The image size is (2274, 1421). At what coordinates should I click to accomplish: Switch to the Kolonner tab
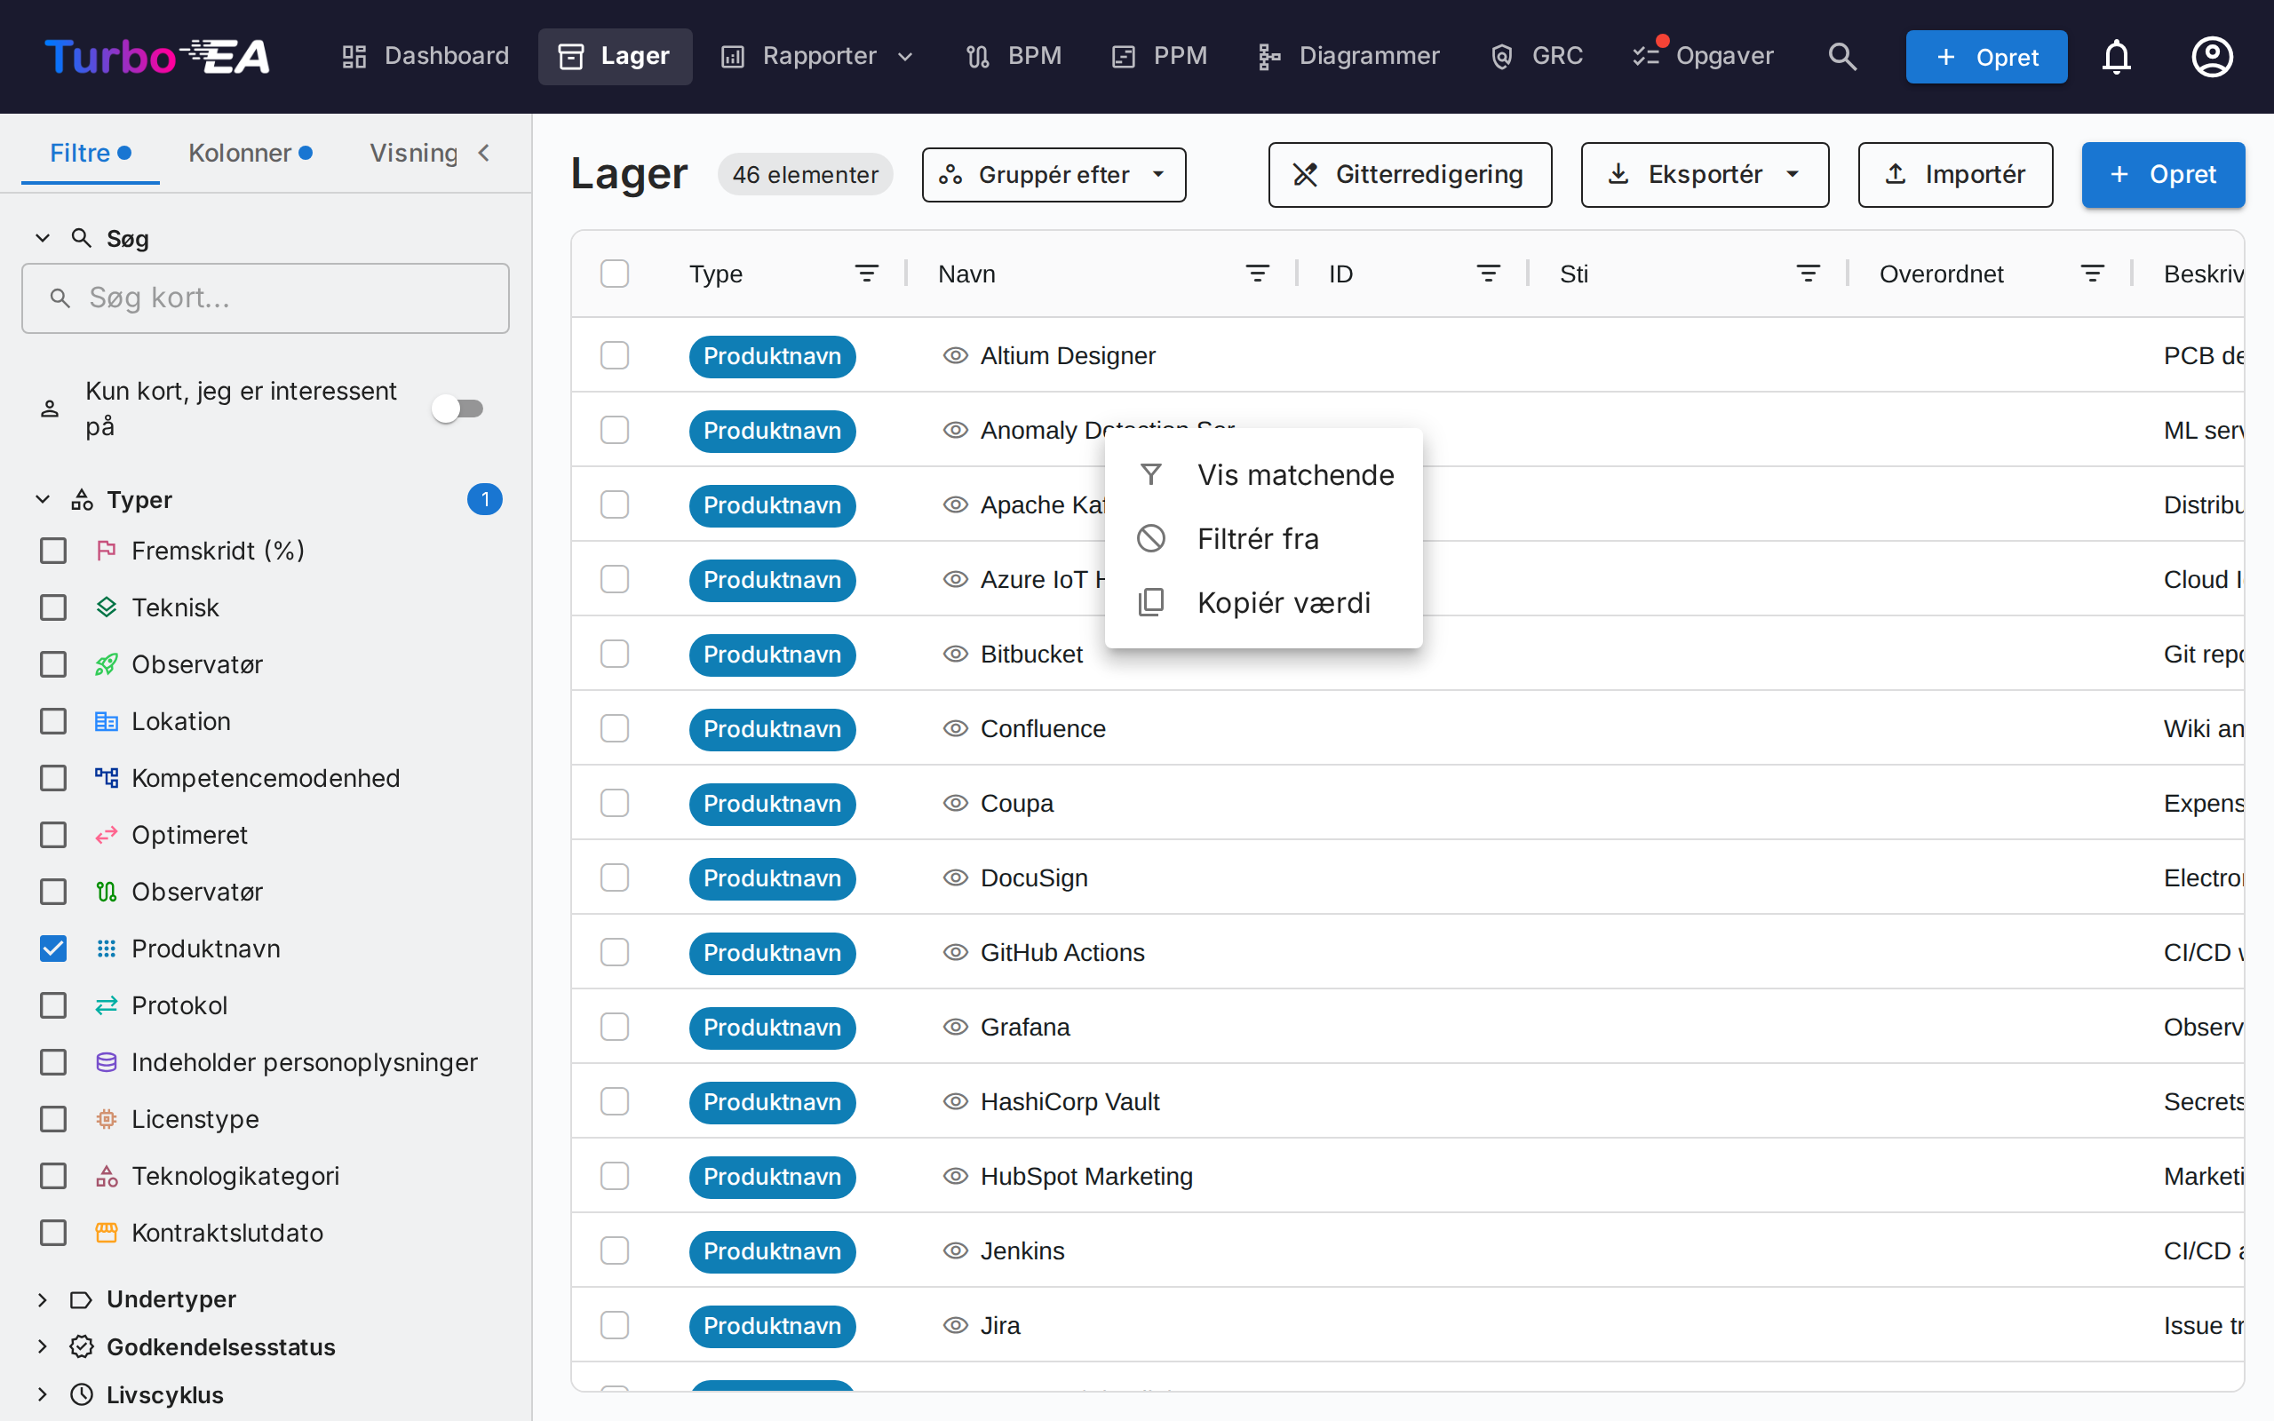point(250,153)
